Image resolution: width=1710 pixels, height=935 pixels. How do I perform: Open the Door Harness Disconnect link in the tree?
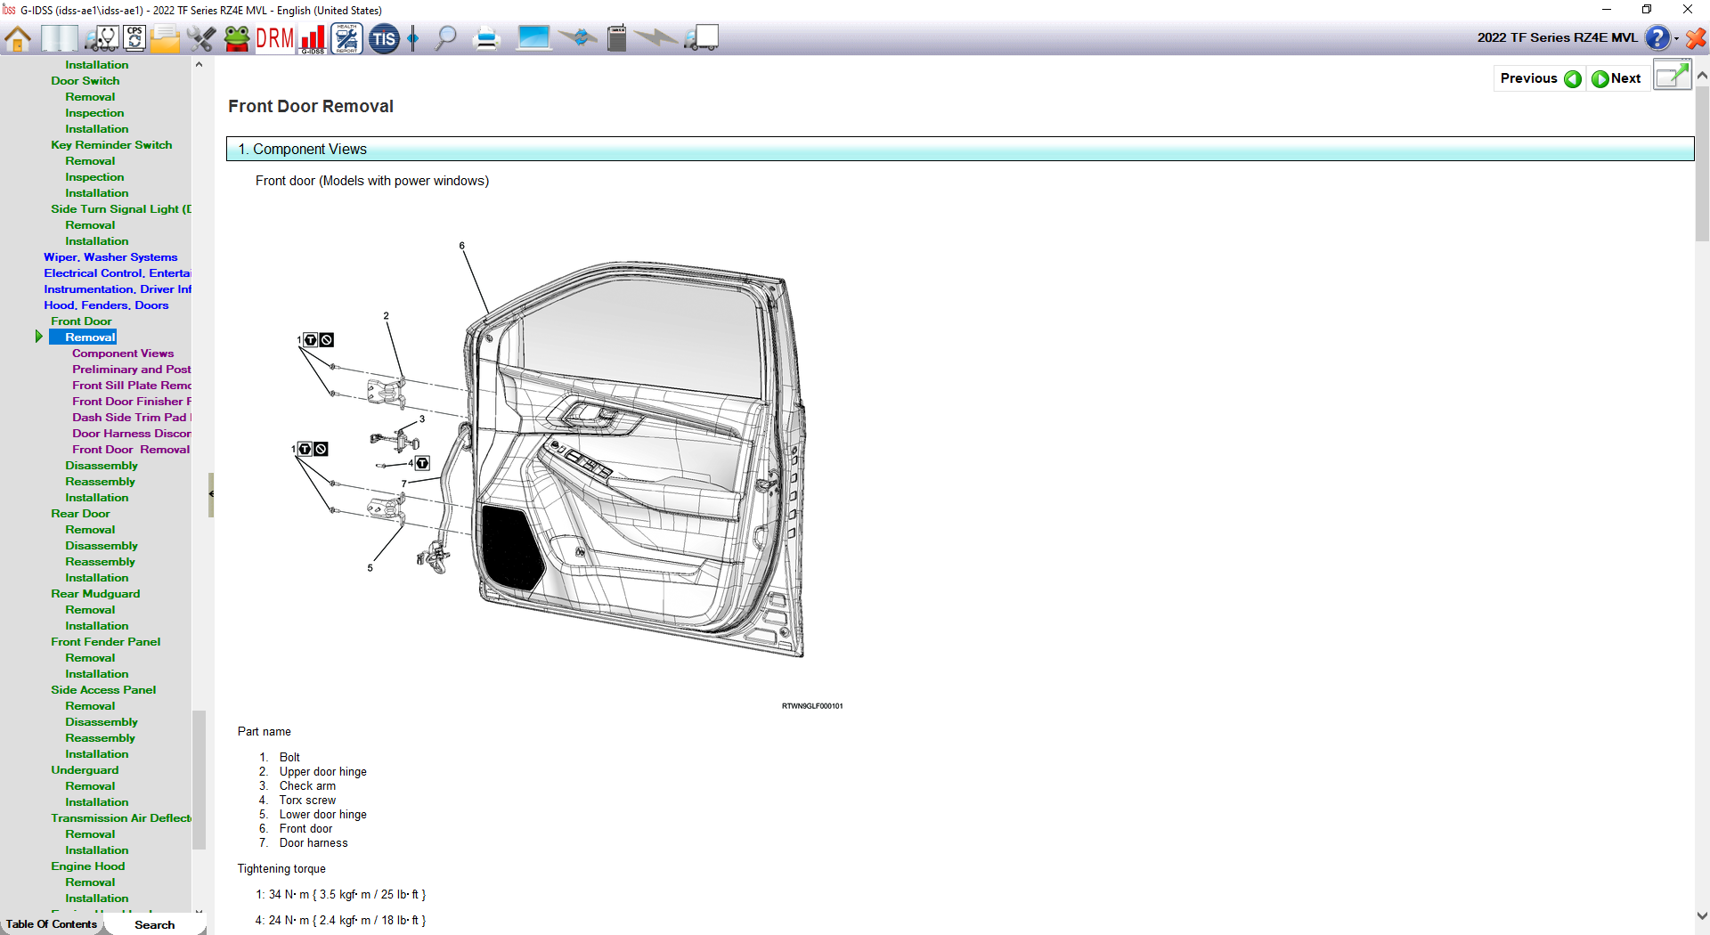[x=131, y=434]
